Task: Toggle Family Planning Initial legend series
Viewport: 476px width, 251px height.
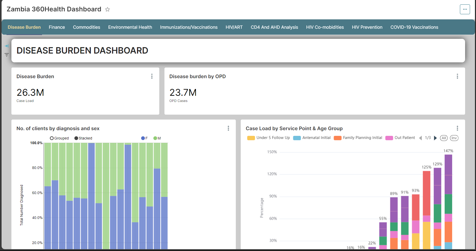Action: (x=358, y=138)
